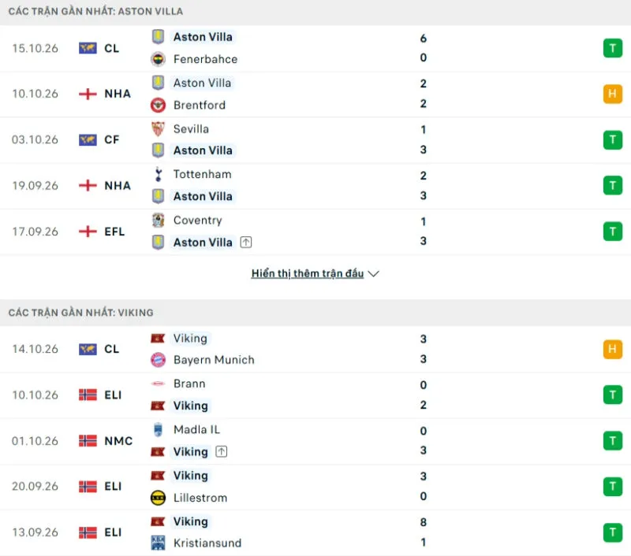Click the green T badge for Aston Villa–Fenerbahce

click(x=613, y=48)
